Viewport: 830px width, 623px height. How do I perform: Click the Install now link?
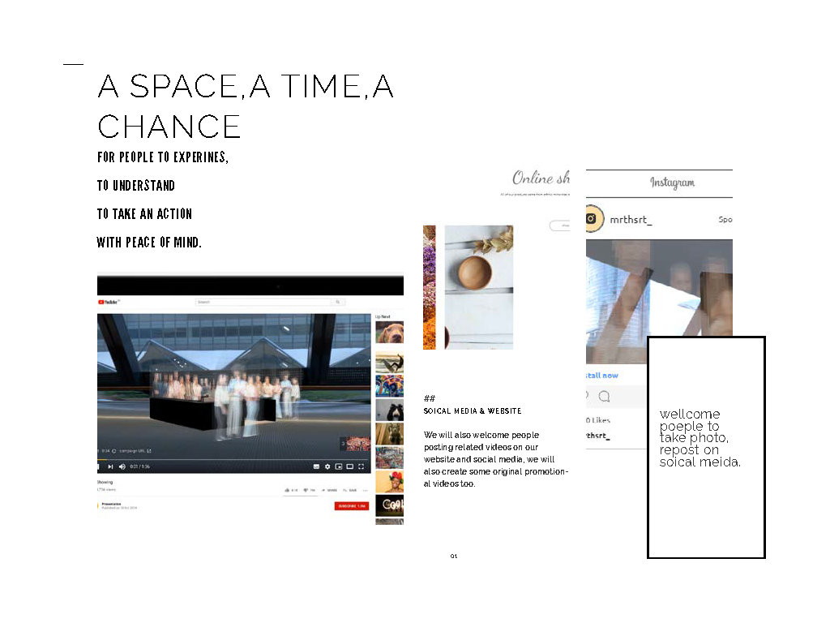click(x=601, y=376)
